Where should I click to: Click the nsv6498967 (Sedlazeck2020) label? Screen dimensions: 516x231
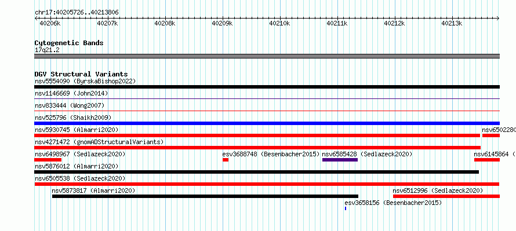80,154
